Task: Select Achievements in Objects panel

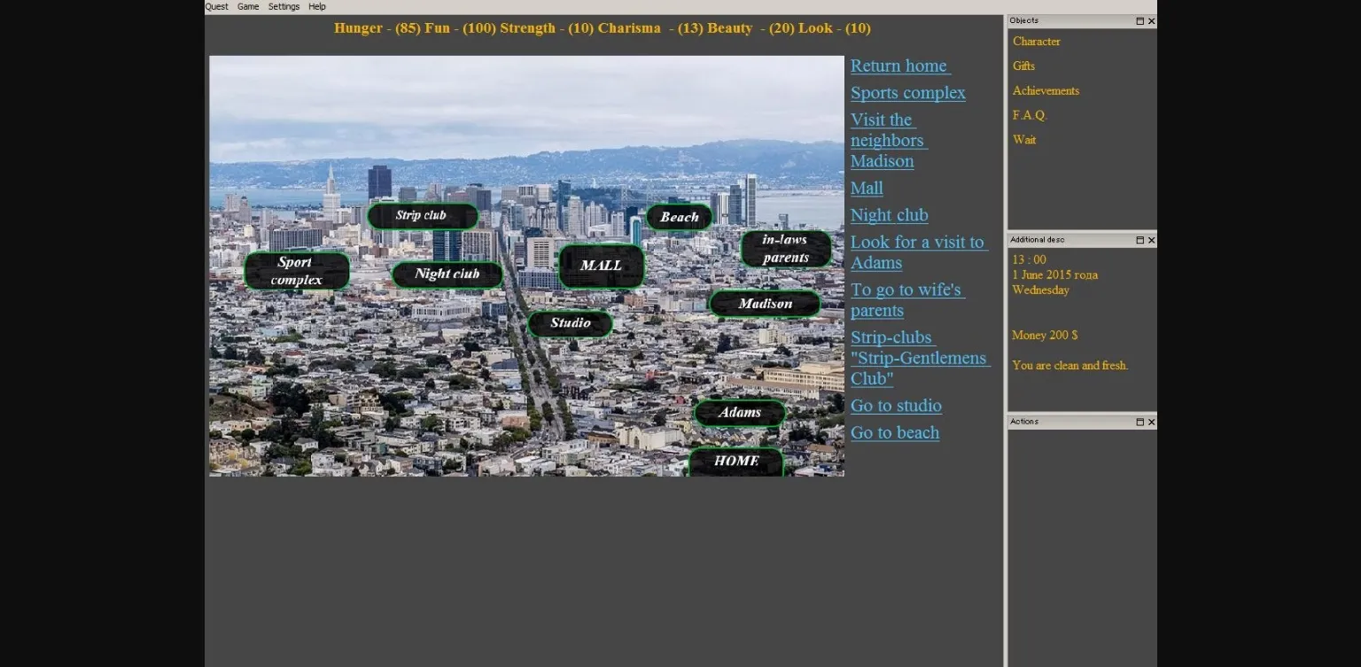Action: click(1046, 91)
